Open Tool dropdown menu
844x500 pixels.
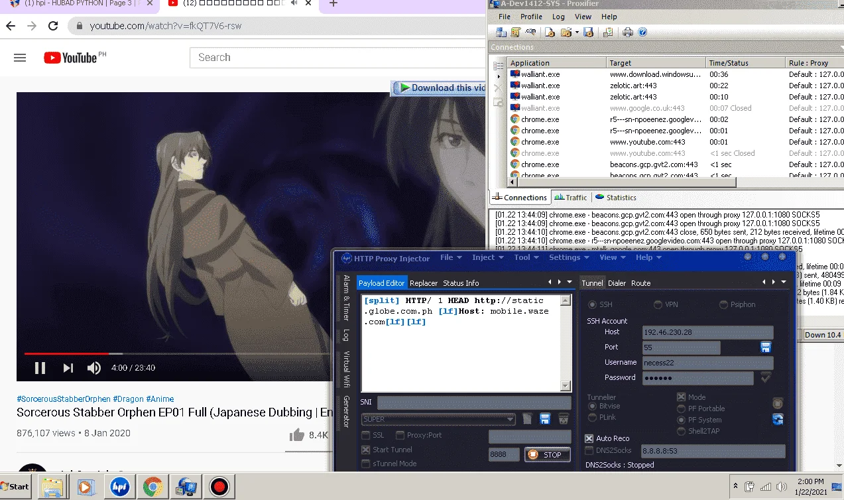pyautogui.click(x=526, y=257)
